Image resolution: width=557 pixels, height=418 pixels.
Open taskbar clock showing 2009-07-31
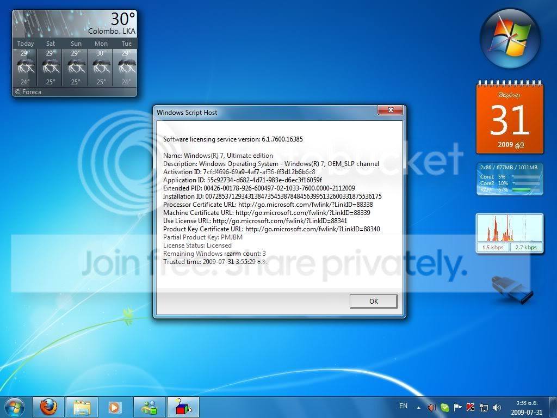(527, 408)
